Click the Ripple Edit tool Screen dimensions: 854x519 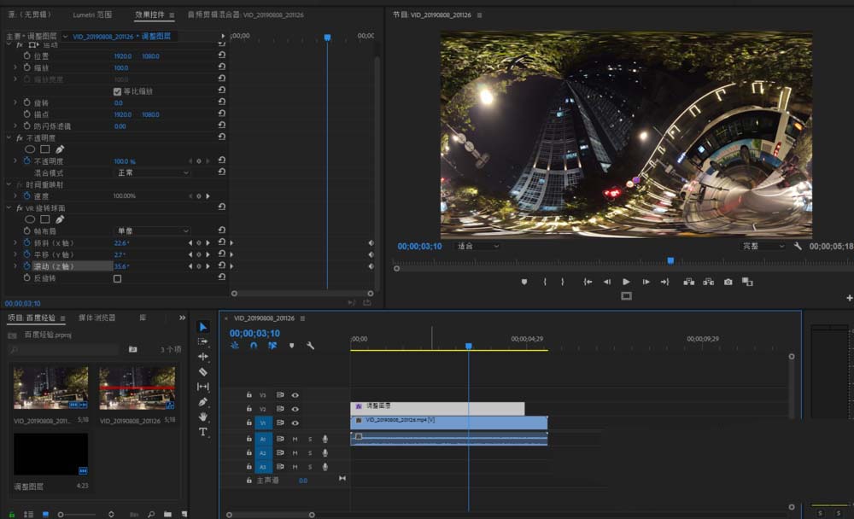[202, 356]
